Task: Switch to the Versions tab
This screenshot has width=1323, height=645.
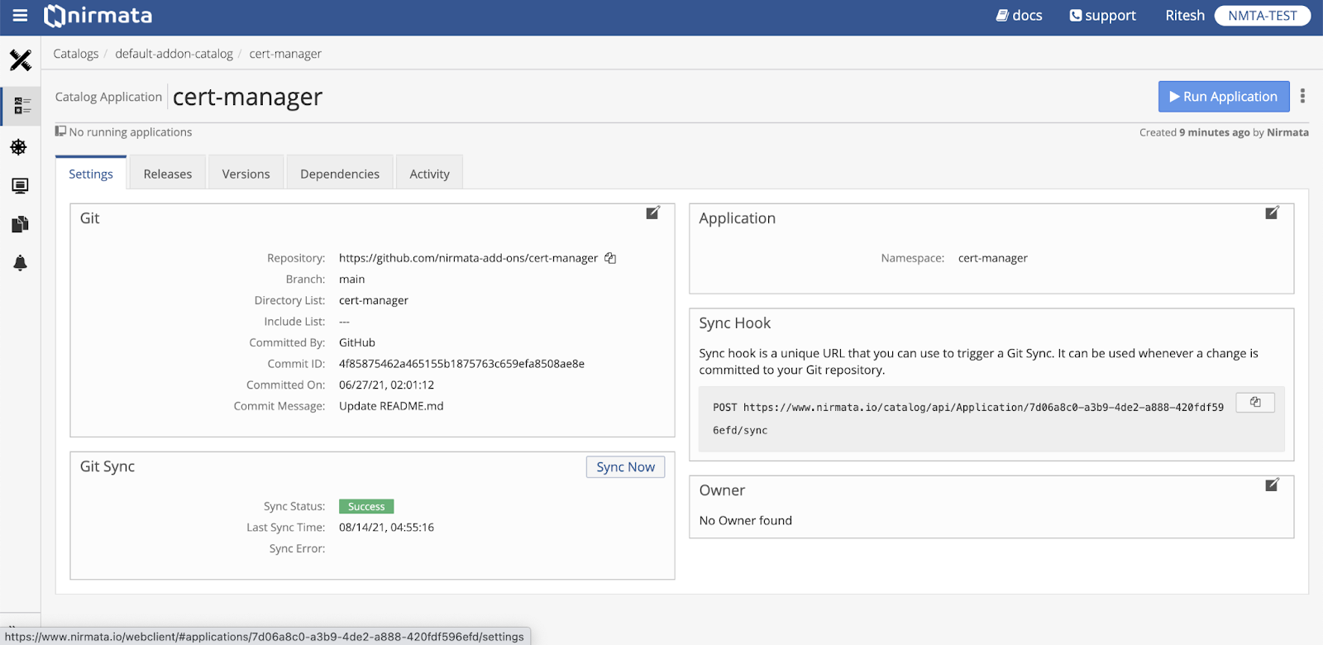Action: (x=246, y=174)
